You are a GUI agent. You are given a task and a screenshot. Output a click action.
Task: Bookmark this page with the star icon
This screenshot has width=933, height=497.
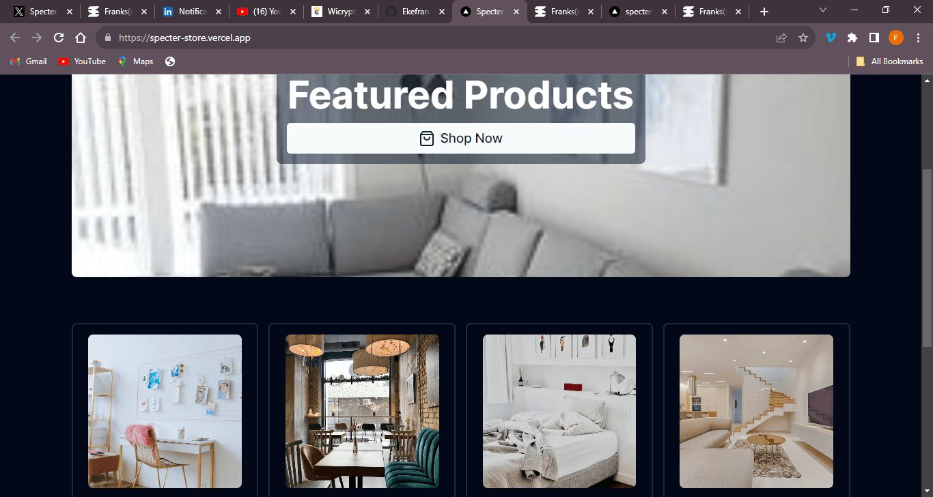tap(803, 38)
